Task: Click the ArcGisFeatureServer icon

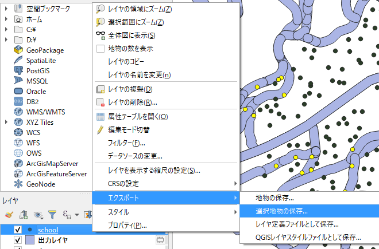Action: 18,174
